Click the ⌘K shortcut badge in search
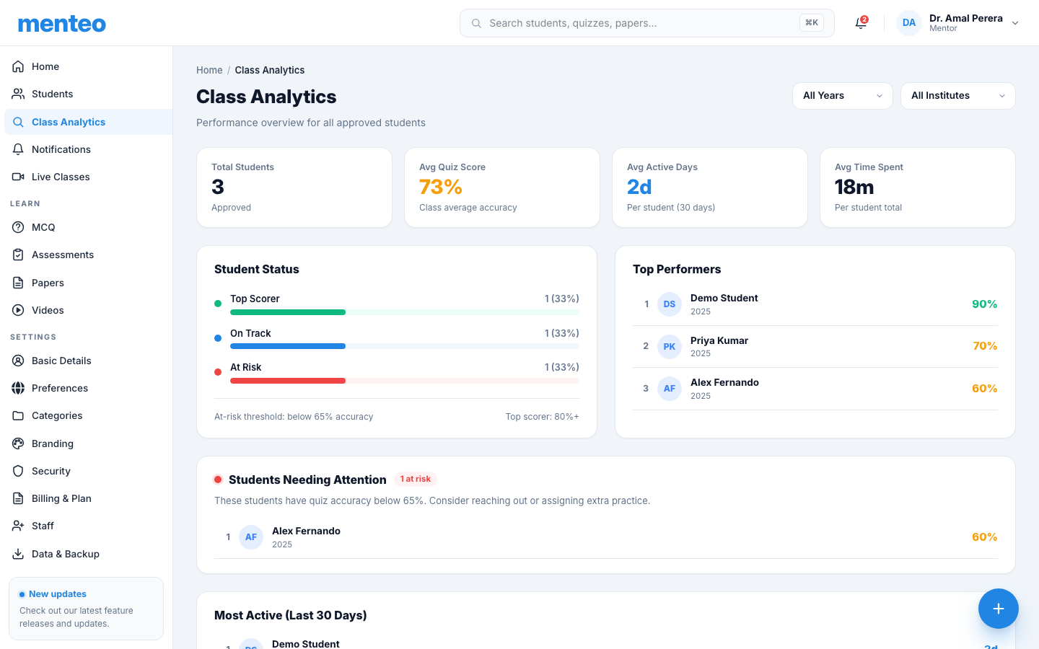The height and width of the screenshot is (649, 1039). [x=812, y=23]
